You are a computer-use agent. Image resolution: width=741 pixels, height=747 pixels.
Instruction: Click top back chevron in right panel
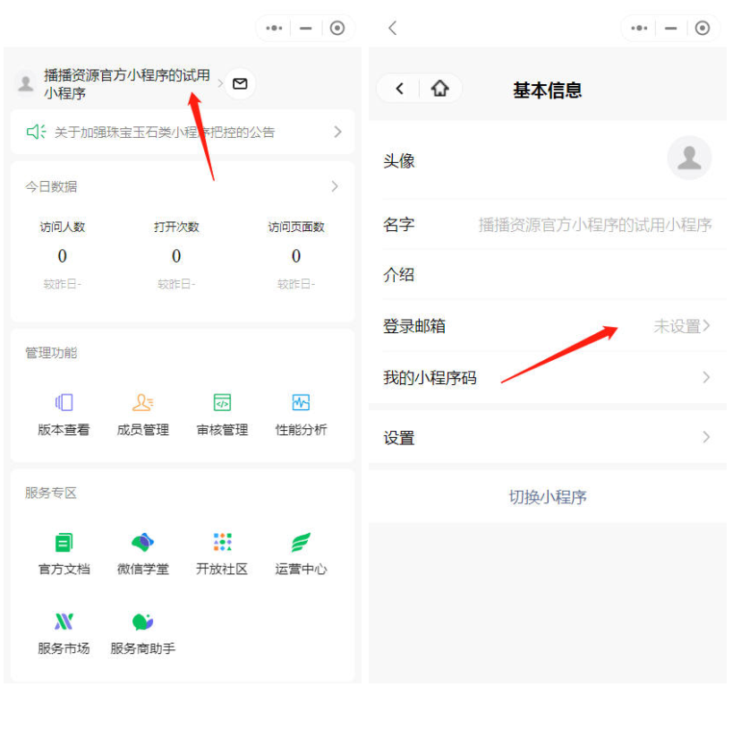tap(393, 28)
